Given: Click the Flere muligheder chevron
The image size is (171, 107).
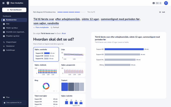Looking at the screenshot, I should [x=34, y=28].
